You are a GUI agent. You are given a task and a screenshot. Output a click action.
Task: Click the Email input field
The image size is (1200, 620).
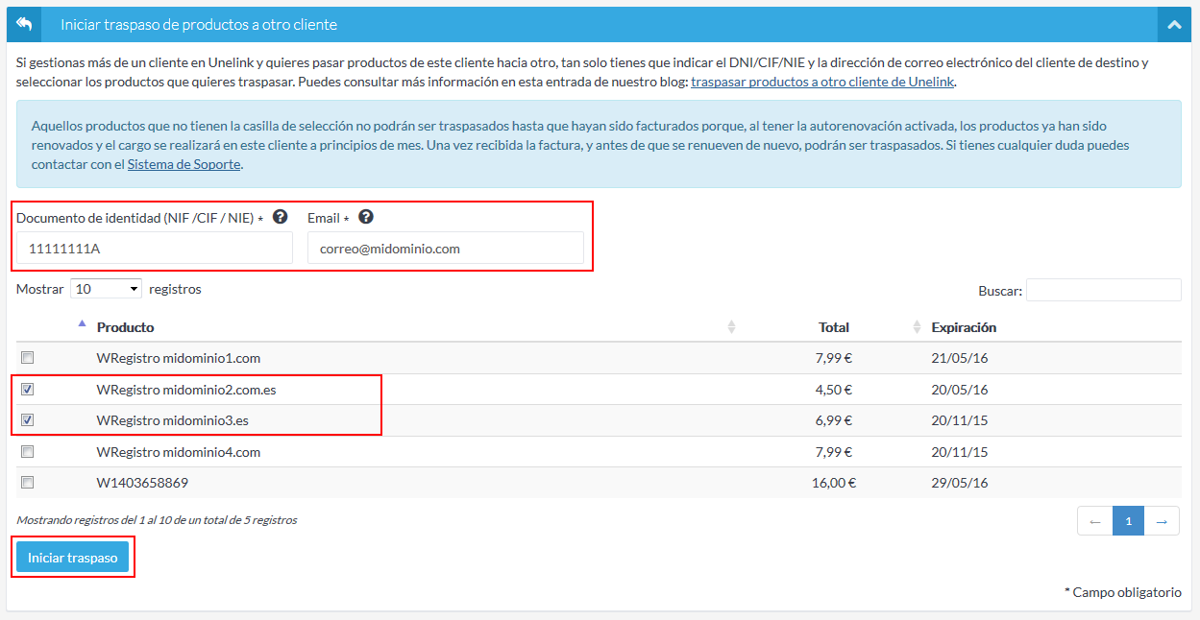(445, 249)
